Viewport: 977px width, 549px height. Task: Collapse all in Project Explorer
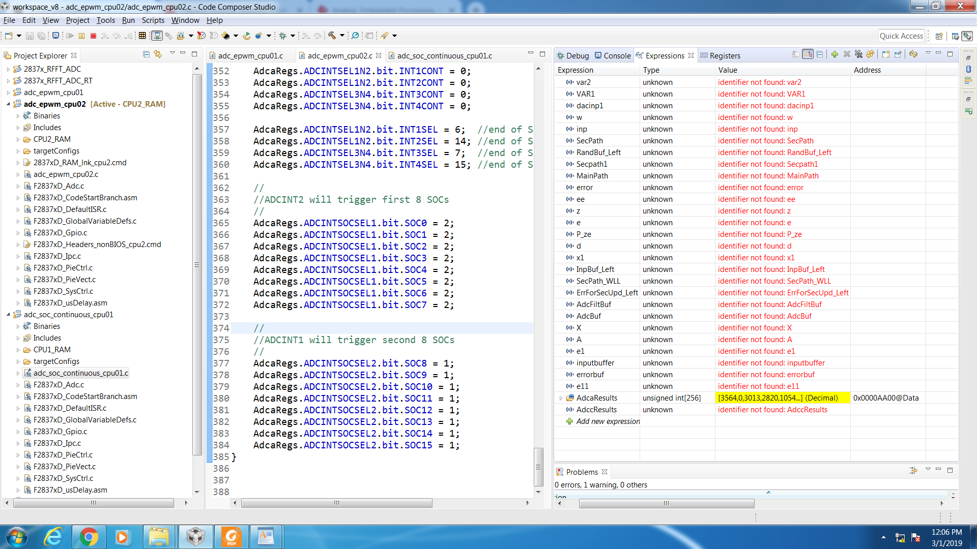click(x=147, y=54)
